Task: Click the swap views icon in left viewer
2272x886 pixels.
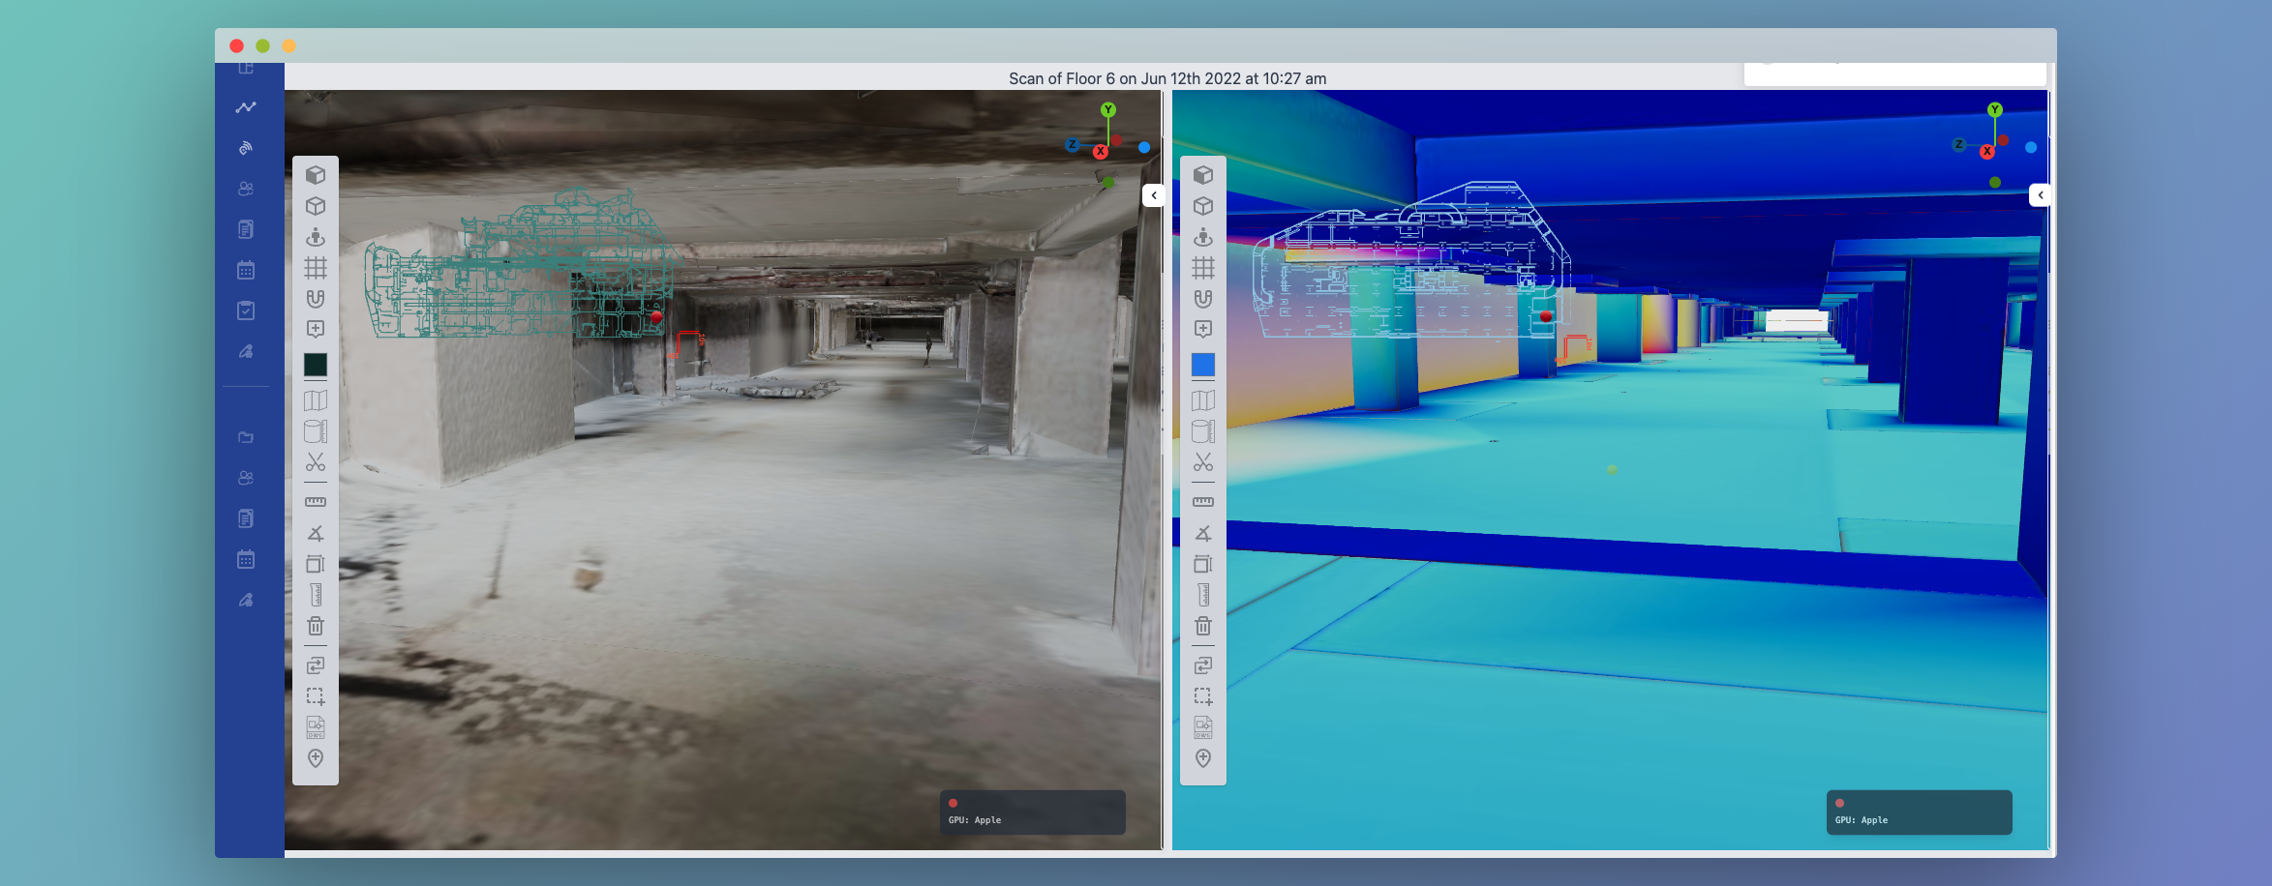Action: click(x=316, y=665)
